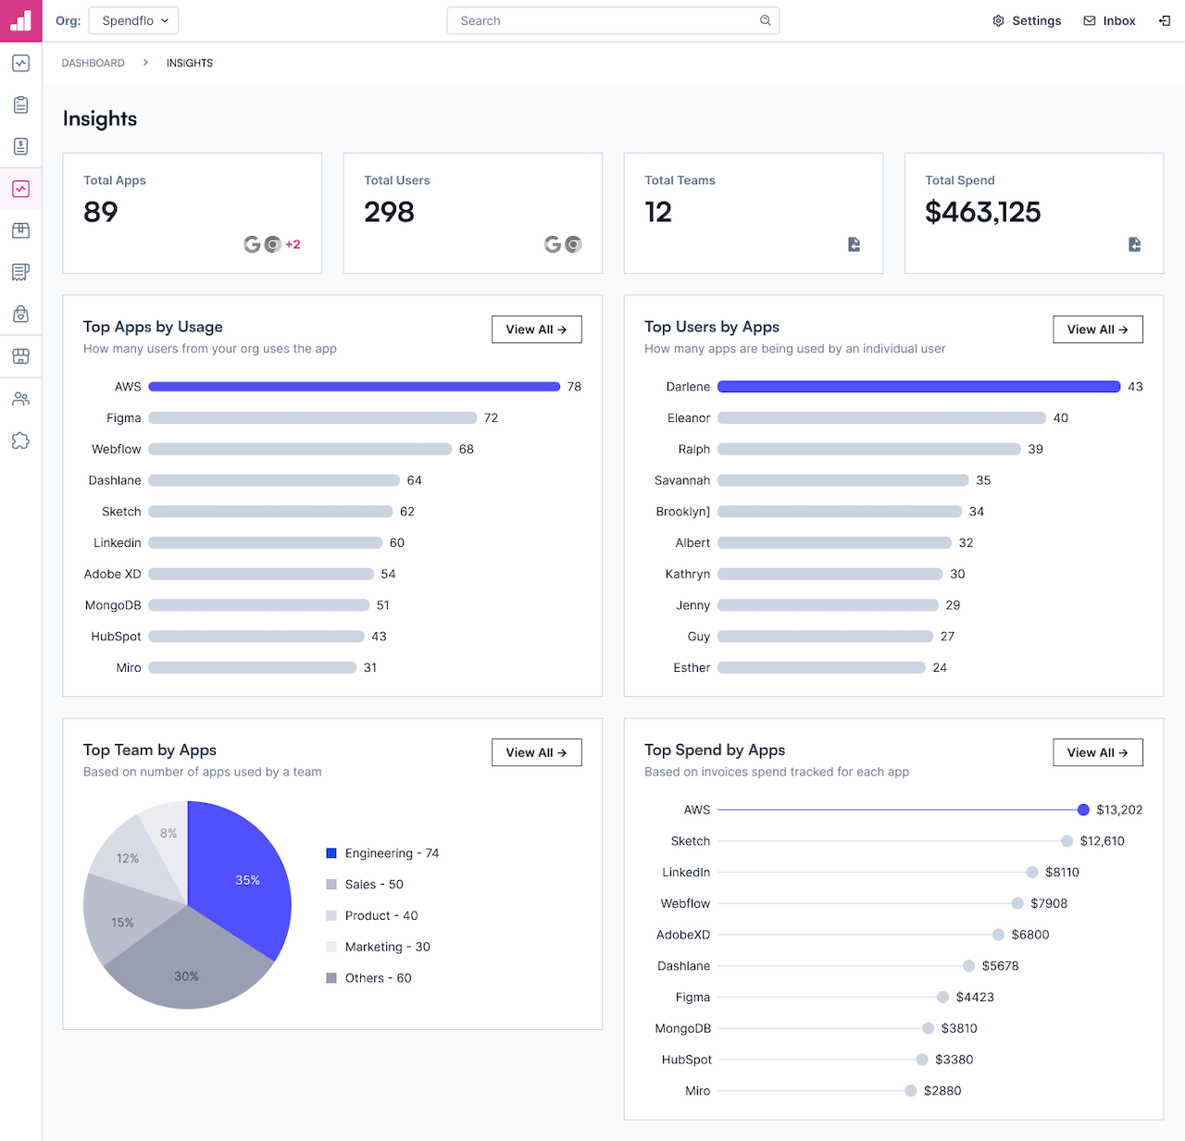Open the activity monitor sidebar icon
1185x1141 pixels.
pyautogui.click(x=20, y=63)
